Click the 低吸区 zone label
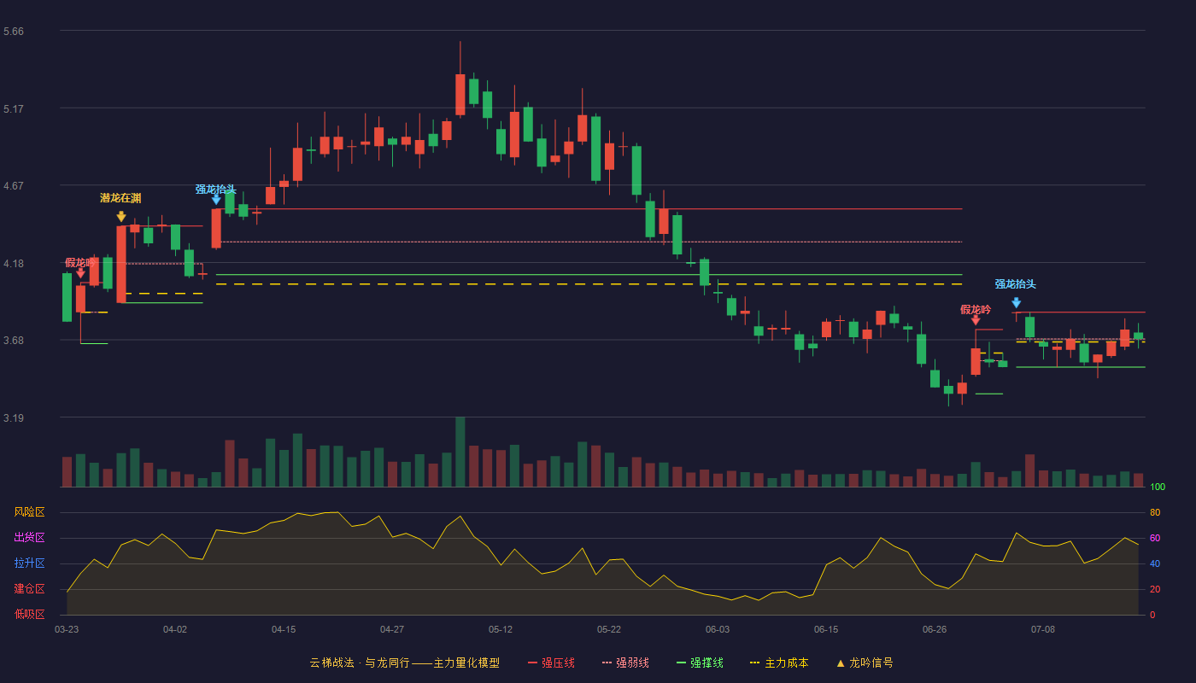Screen dimensions: 1196x683 [x=29, y=614]
